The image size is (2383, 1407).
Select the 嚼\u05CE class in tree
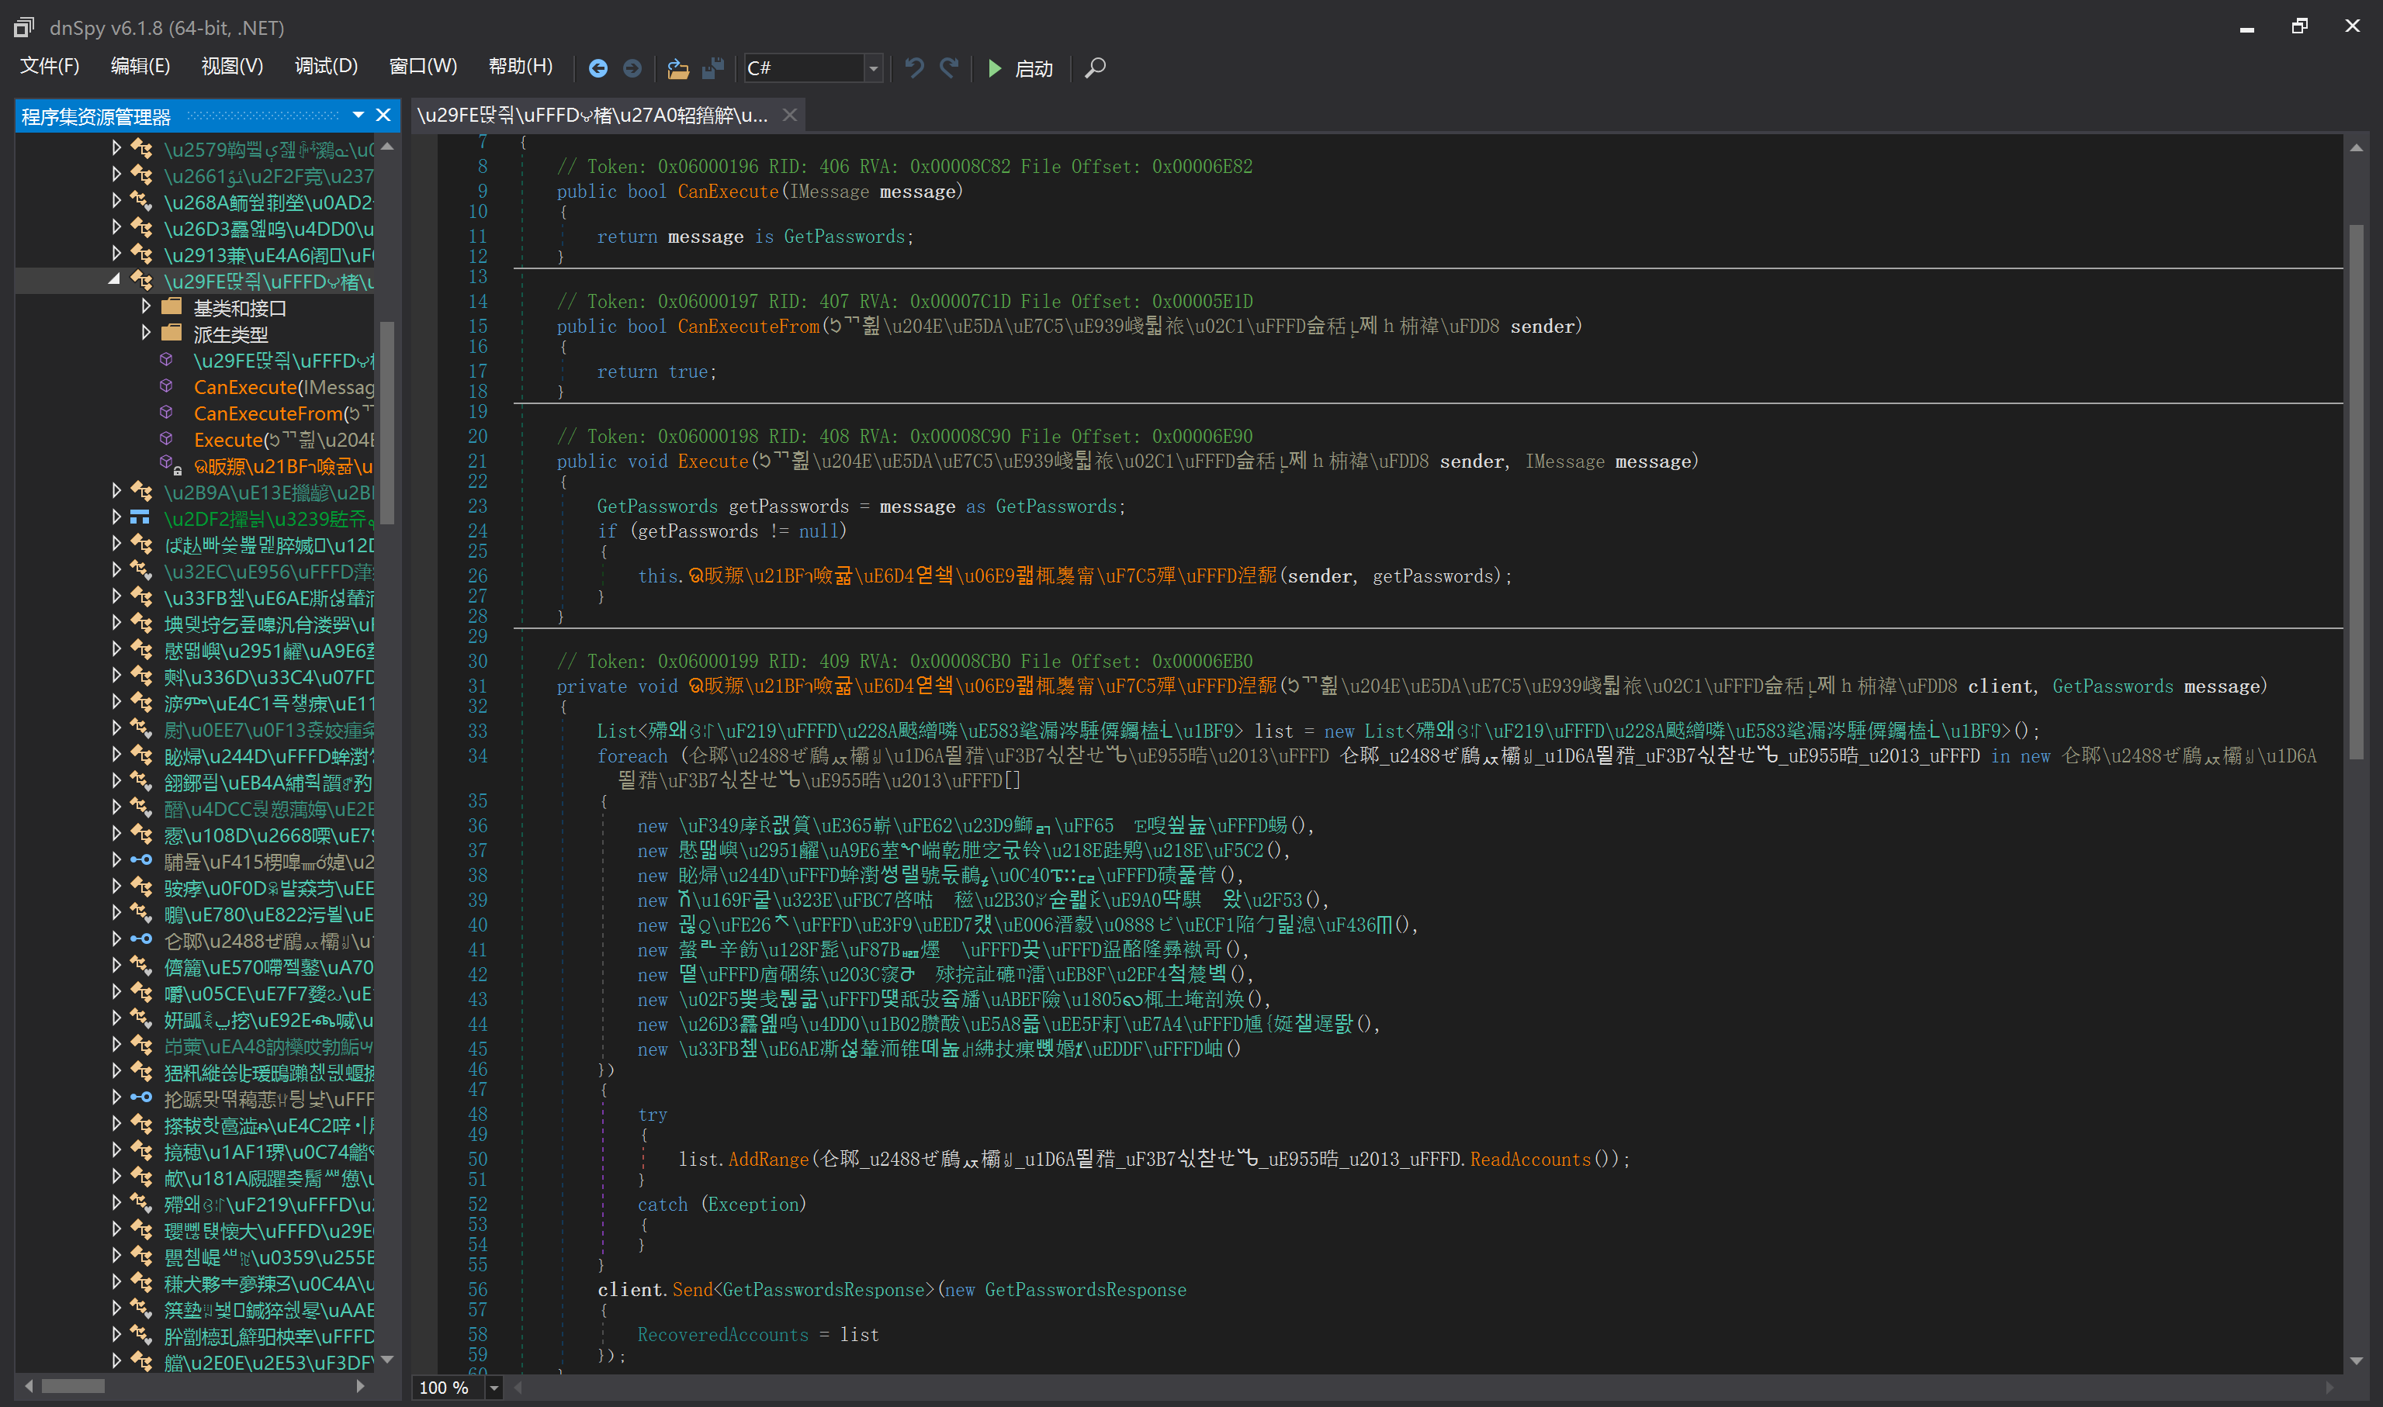pyautogui.click(x=269, y=994)
